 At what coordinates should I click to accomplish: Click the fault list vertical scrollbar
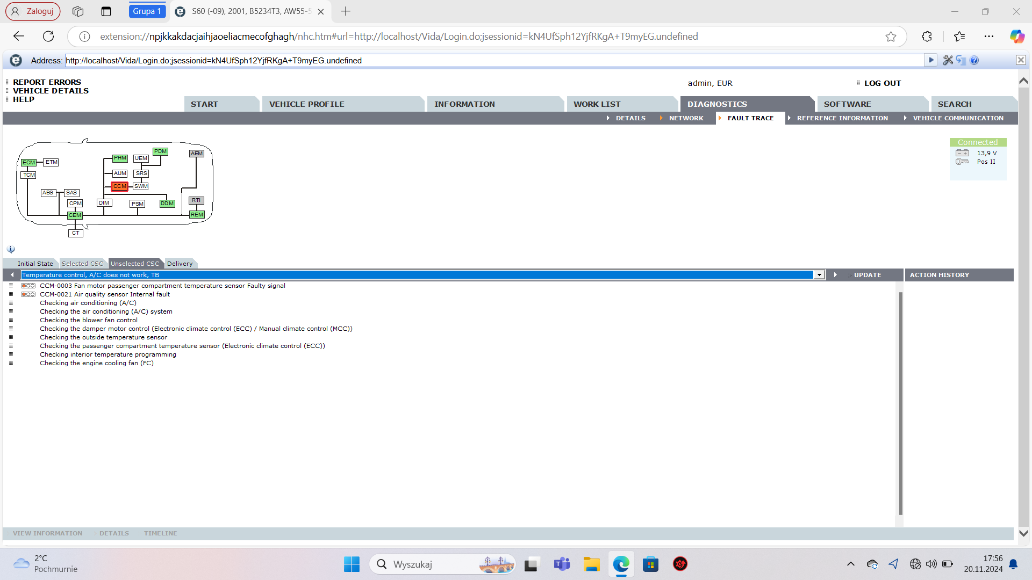click(x=900, y=403)
